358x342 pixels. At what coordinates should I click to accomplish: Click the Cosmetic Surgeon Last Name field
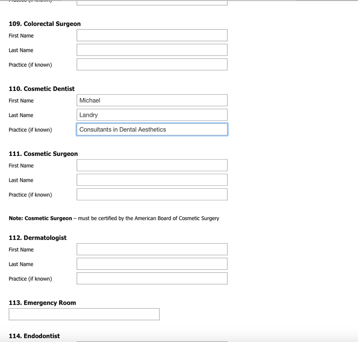pos(152,180)
